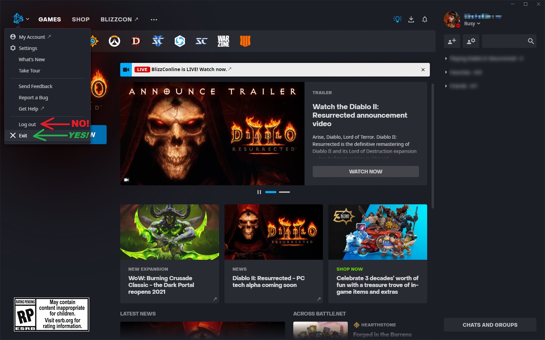Click the Add a Friend icon

452,41
